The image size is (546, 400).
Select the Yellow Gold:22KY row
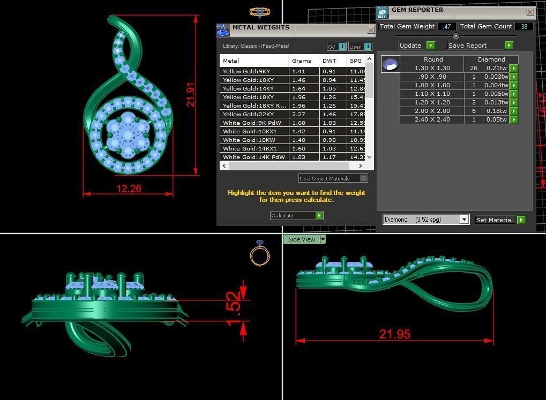pos(293,114)
